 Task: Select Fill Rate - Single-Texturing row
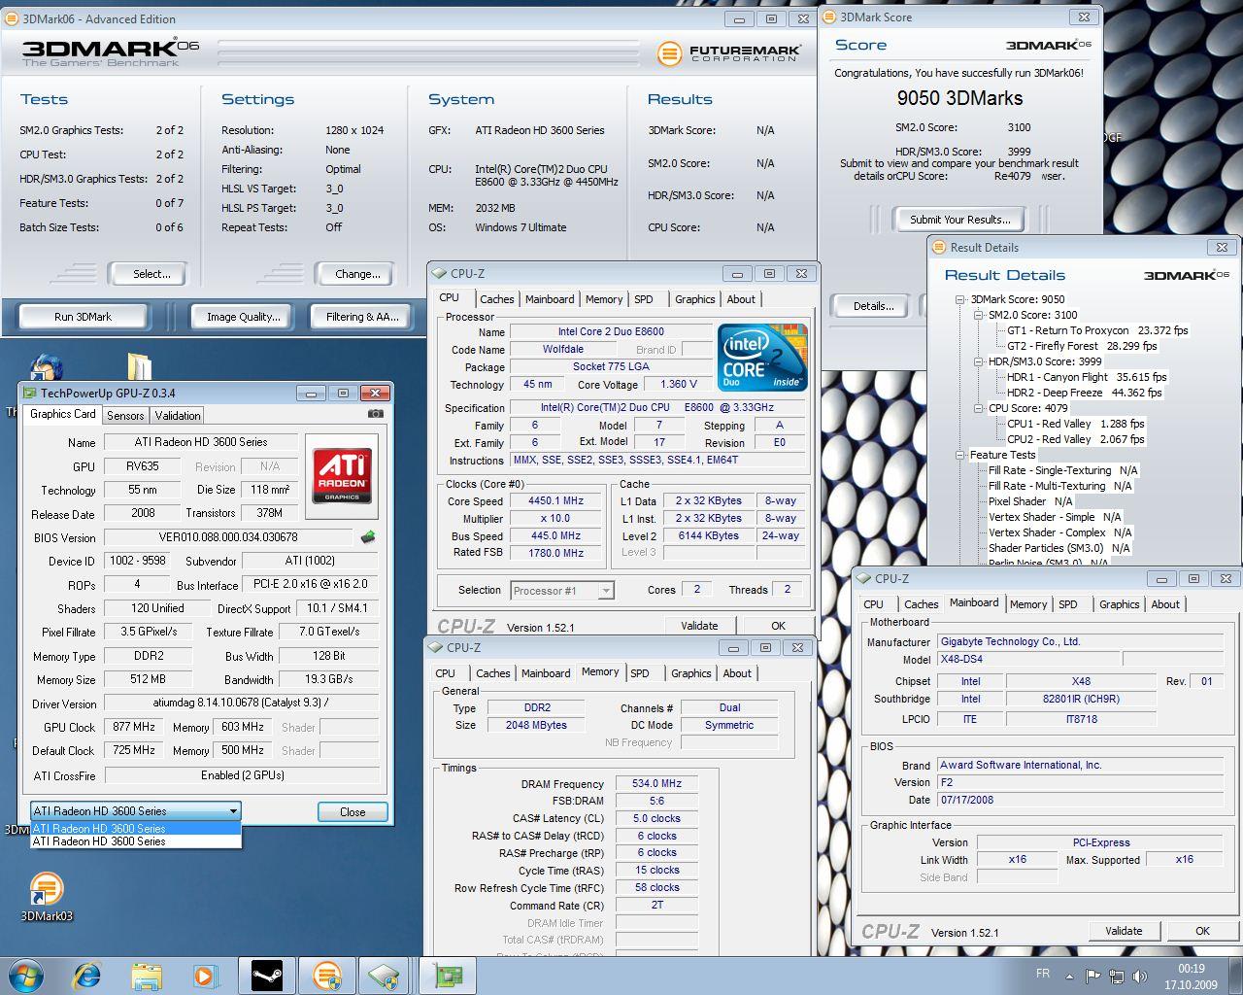(x=1062, y=470)
